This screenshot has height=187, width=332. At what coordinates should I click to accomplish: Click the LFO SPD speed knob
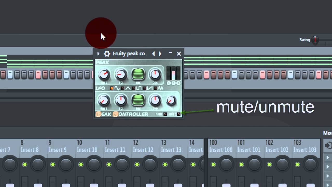[155, 100]
